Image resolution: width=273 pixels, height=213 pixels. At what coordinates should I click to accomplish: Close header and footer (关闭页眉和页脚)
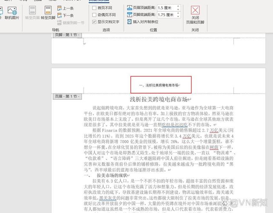195,15
